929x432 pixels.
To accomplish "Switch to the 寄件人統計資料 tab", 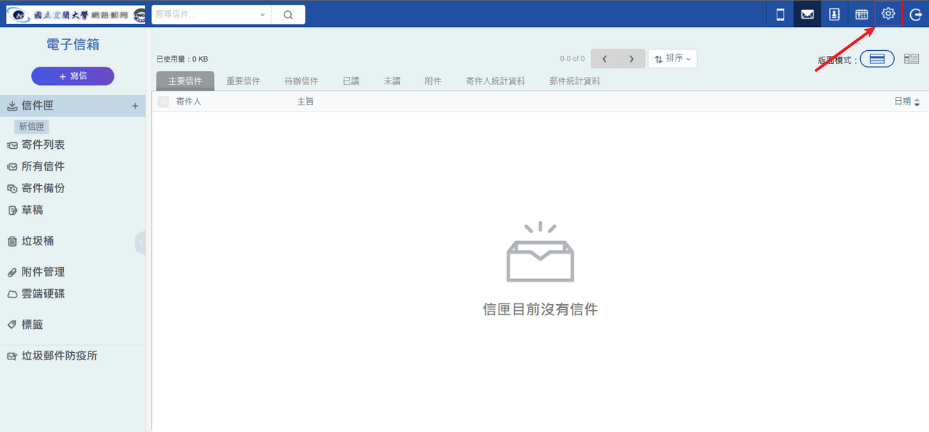I will (496, 81).
